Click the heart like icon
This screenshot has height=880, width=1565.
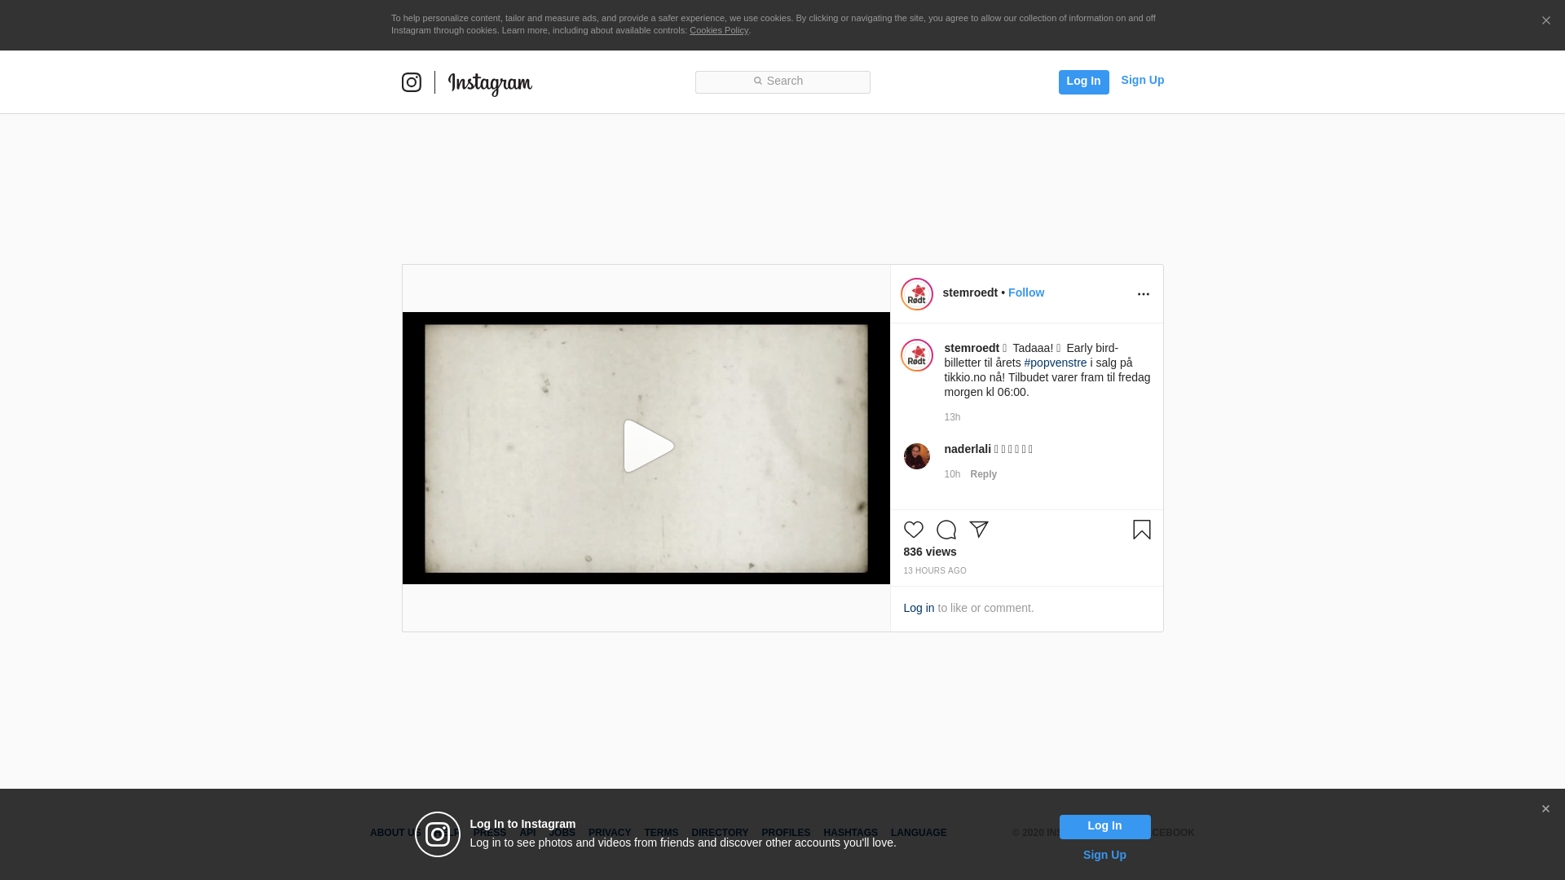pos(913,530)
